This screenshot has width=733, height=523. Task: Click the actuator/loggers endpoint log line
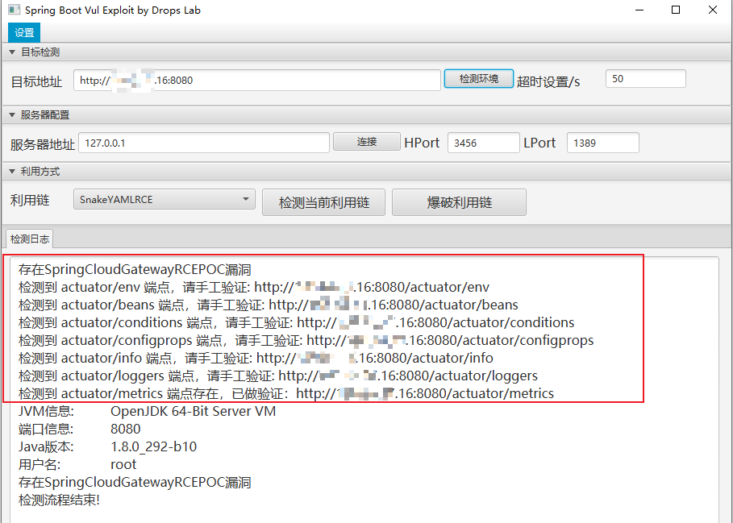click(278, 376)
